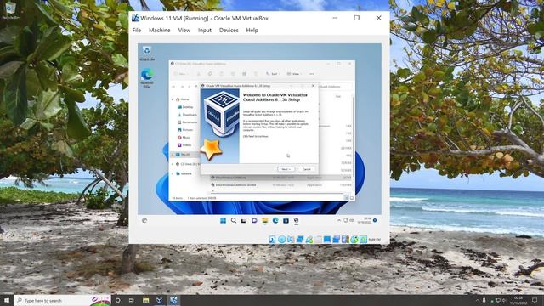This screenshot has width=544, height=306.
Task: Open host Windows 10 Start menu
Action: tap(7, 300)
